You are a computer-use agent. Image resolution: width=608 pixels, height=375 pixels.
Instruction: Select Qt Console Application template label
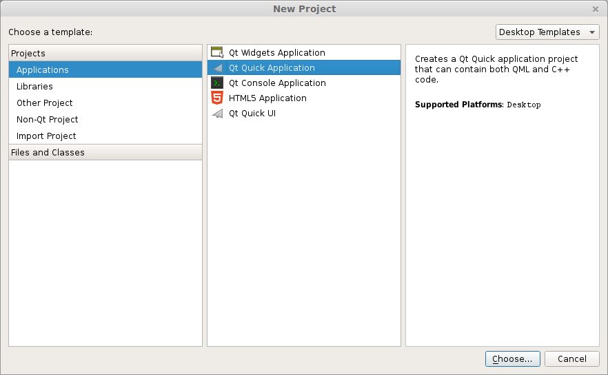tap(277, 83)
